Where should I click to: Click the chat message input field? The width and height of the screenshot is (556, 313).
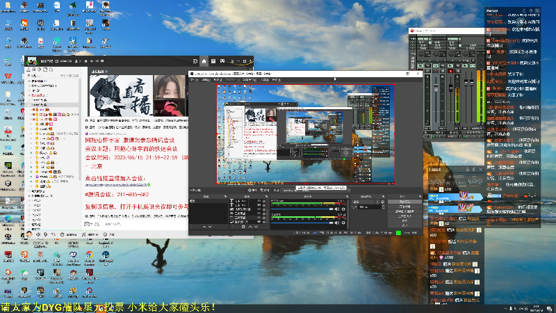pyautogui.click(x=145, y=224)
